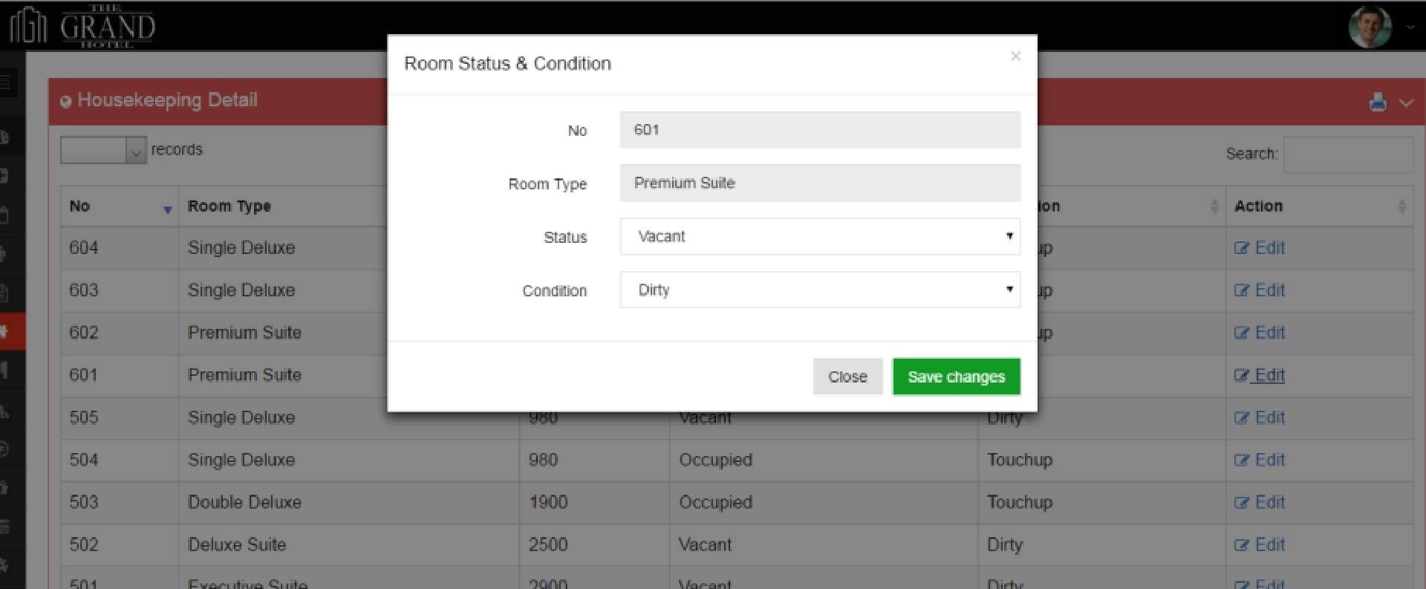Image resolution: width=1426 pixels, height=589 pixels.
Task: Click Edit link for room 604
Action: coord(1269,248)
